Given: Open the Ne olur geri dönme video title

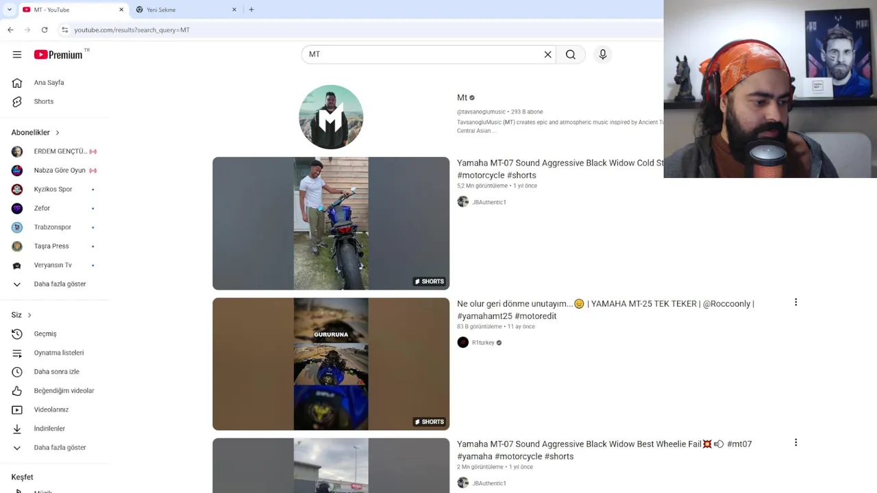Looking at the screenshot, I should [606, 309].
